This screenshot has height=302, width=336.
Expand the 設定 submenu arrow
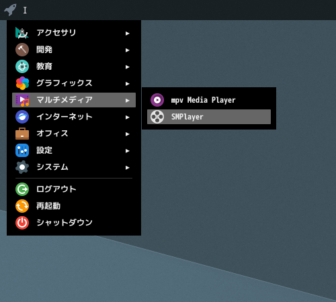(x=128, y=151)
